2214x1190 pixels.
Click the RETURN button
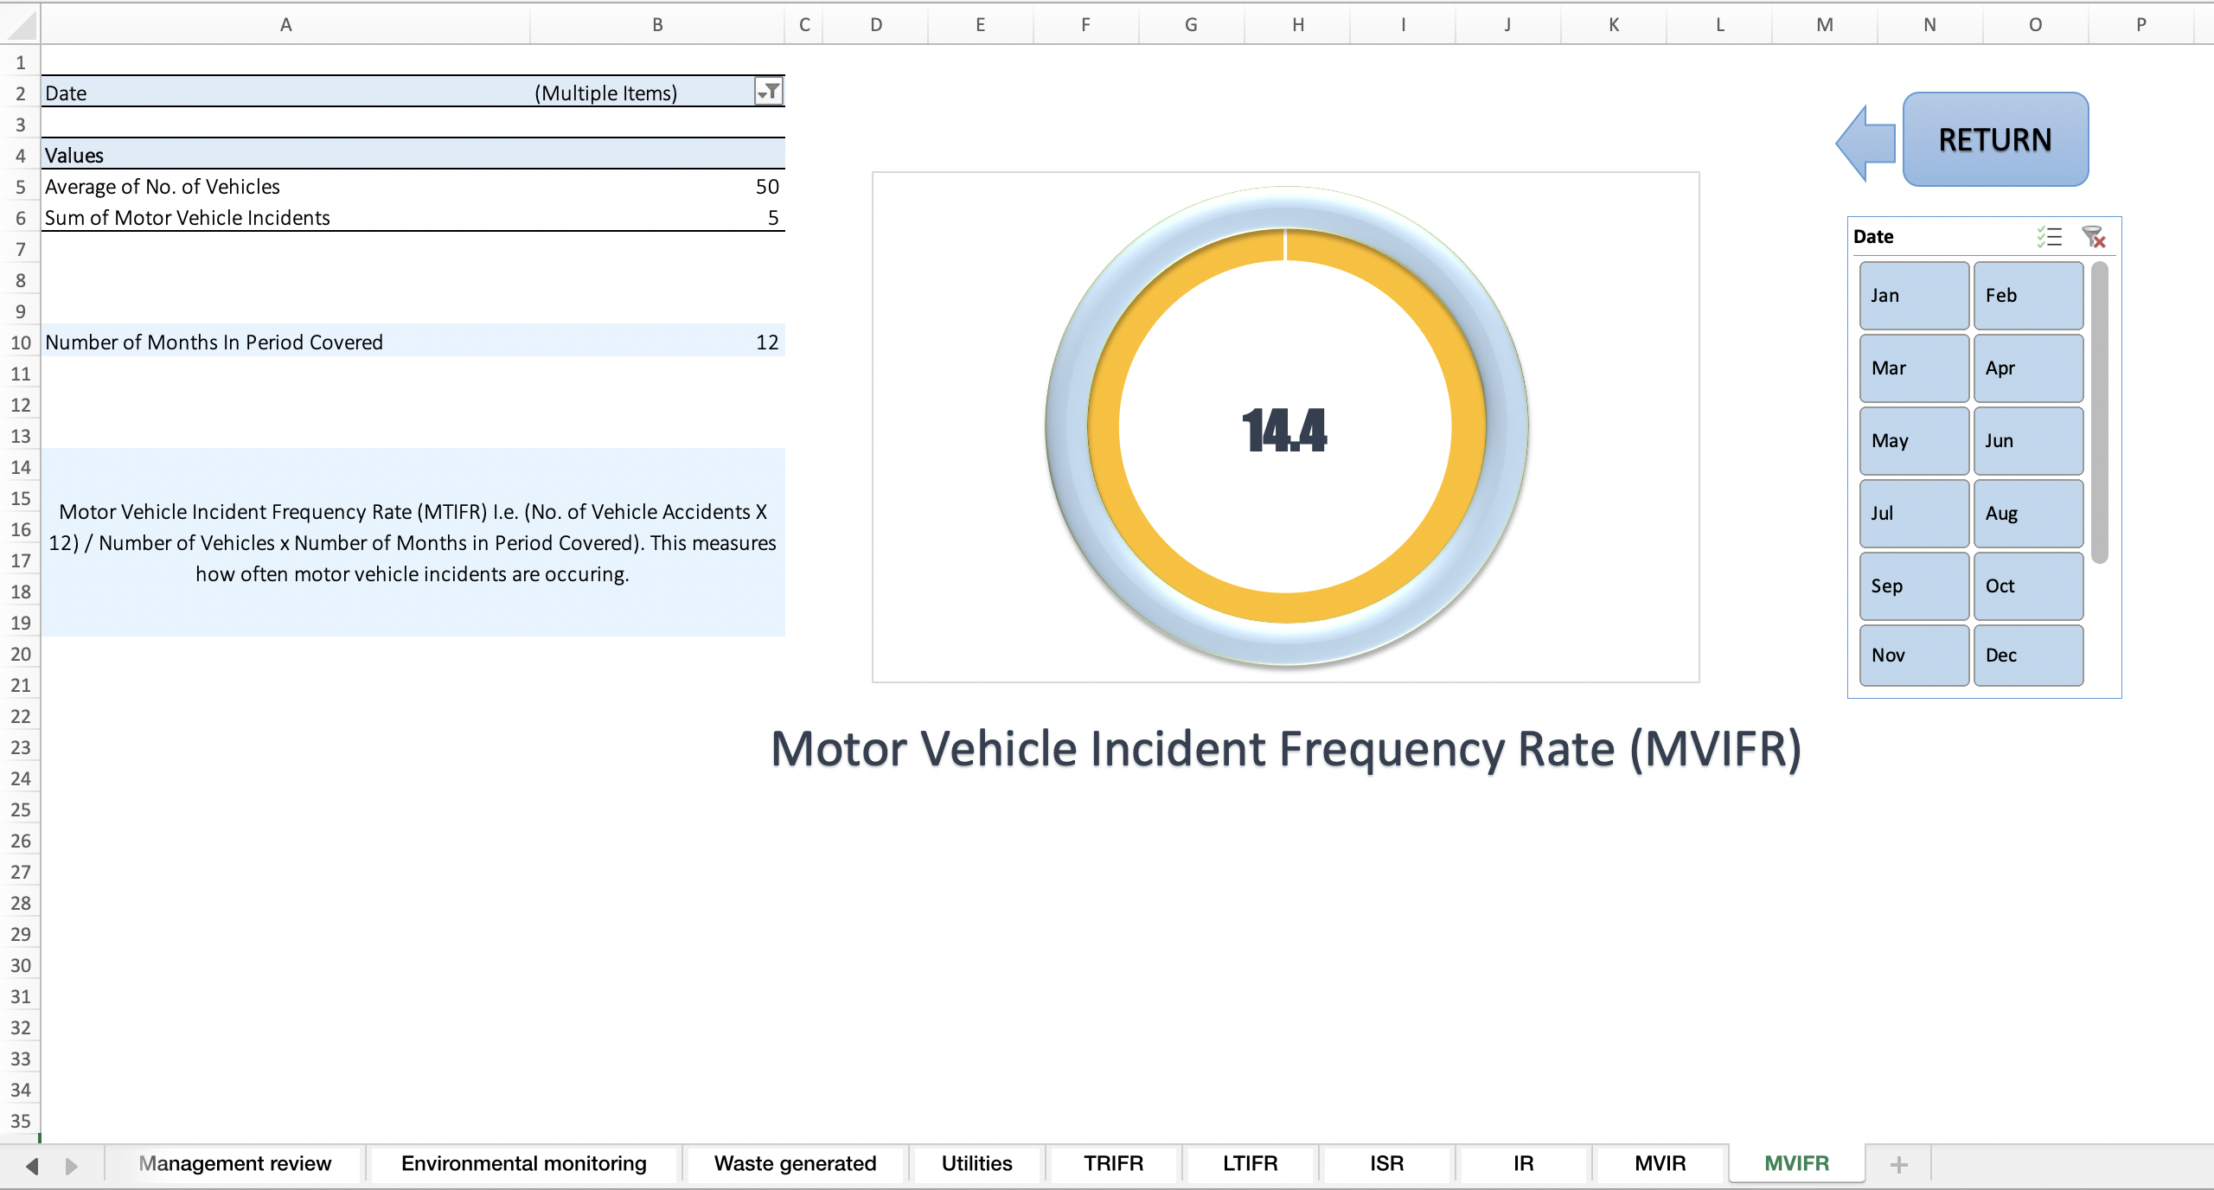[x=1995, y=139]
